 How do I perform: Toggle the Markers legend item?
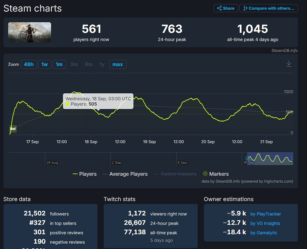point(216,174)
